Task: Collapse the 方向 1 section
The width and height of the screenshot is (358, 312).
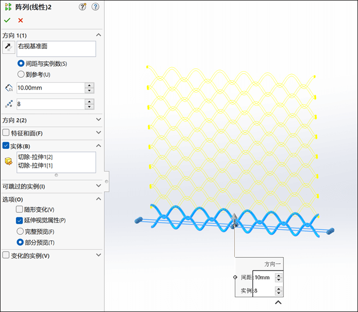Action: tap(98, 35)
